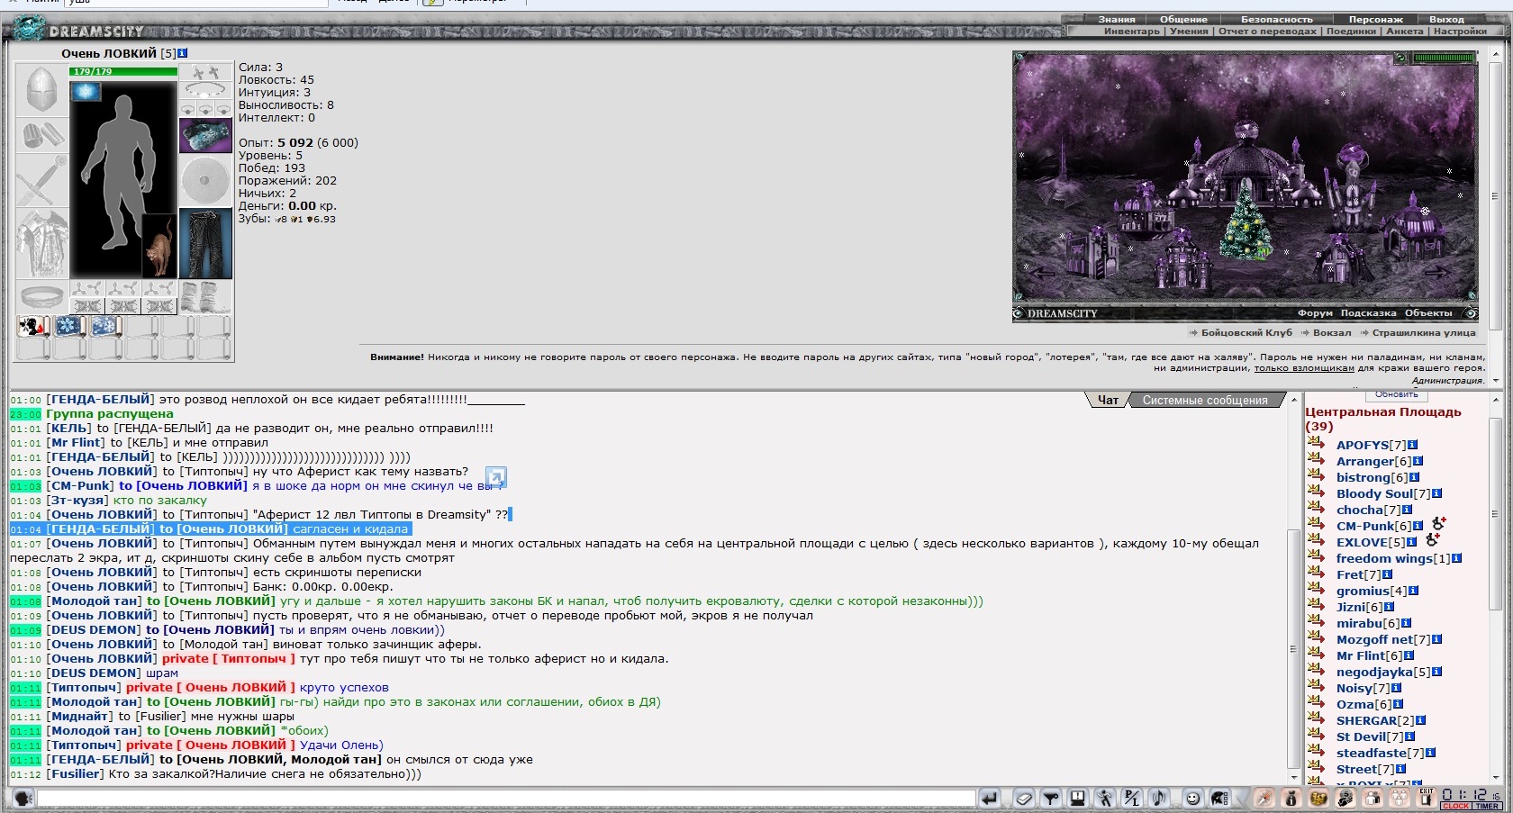Open the Инвентарь submenu link
The image size is (1513, 813).
point(1131,31)
